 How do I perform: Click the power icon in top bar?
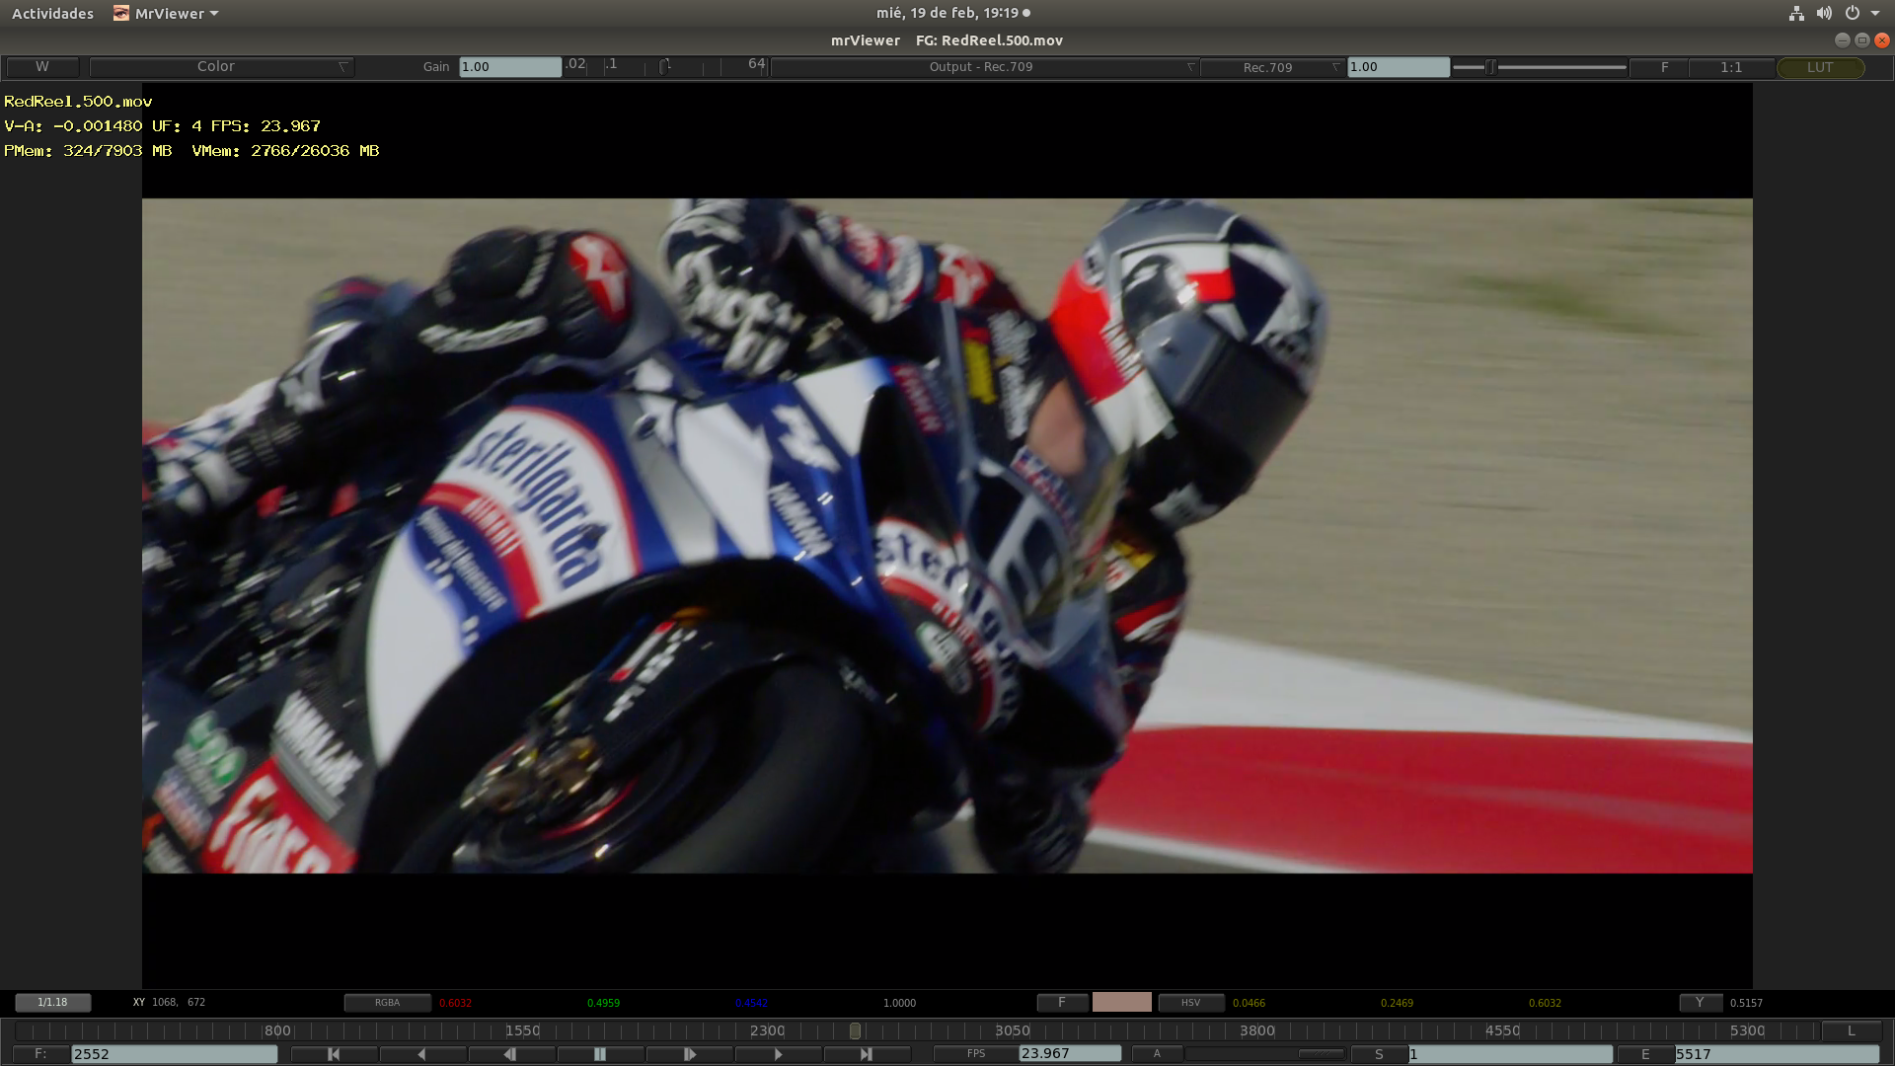1853,13
